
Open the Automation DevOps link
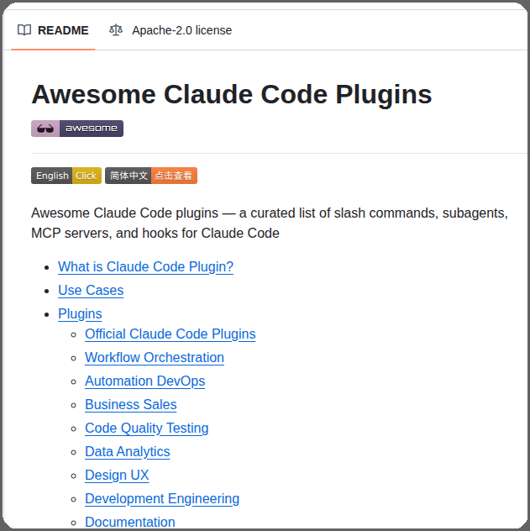coord(144,381)
